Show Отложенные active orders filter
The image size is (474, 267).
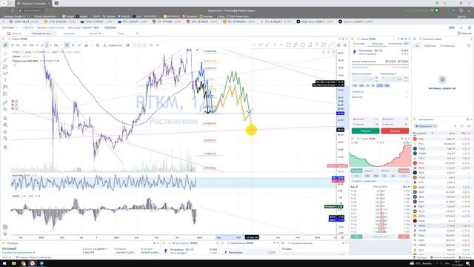pos(447,46)
